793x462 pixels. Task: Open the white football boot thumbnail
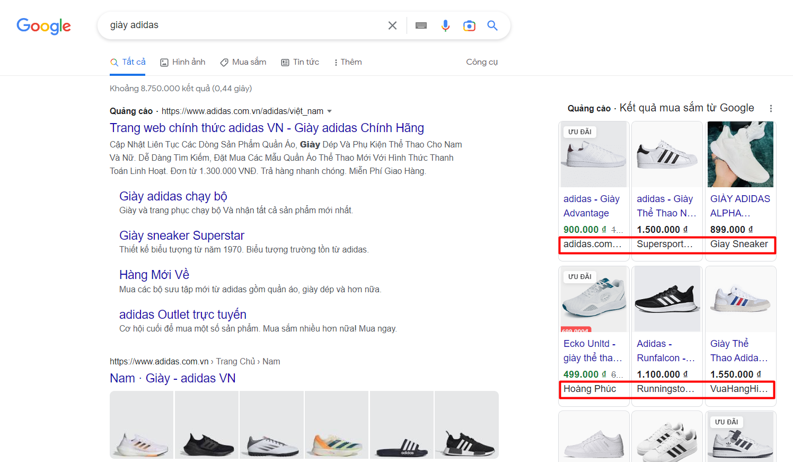(271, 425)
